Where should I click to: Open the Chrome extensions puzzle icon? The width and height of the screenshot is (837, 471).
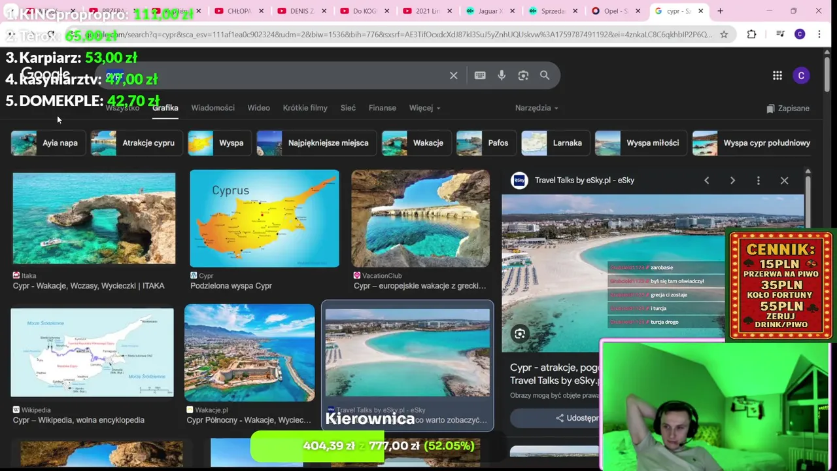click(x=751, y=34)
